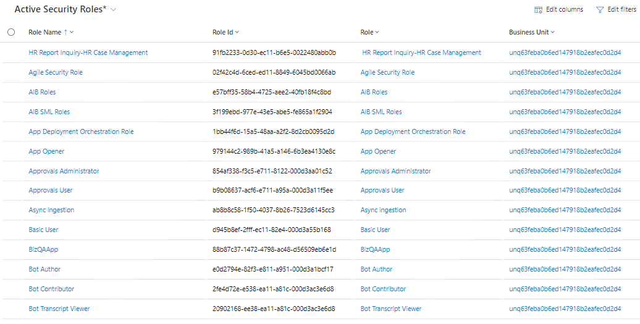Toggle the select-all rows circle checkbox
This screenshot has width=640, height=324.
[x=11, y=32]
